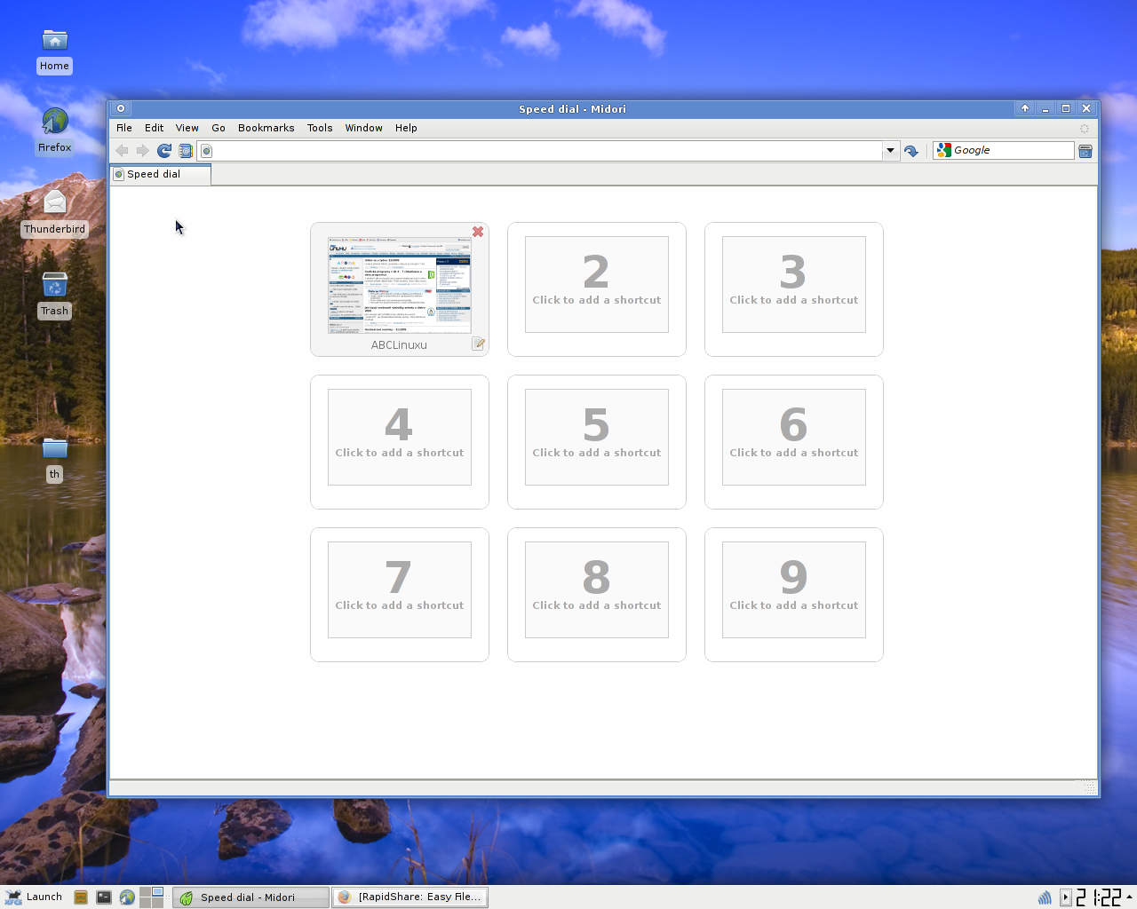
Task: Click the Google search engine icon
Action: [943, 151]
